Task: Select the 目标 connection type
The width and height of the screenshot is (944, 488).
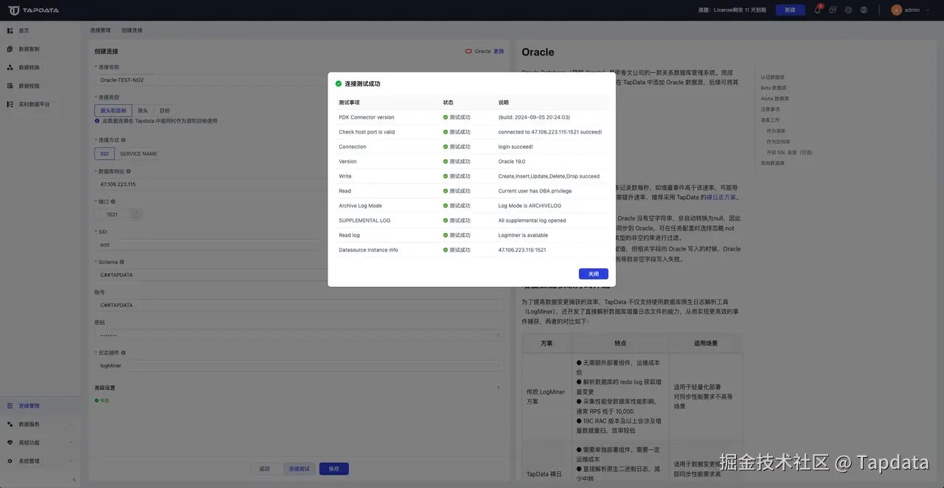Action: pyautogui.click(x=164, y=111)
